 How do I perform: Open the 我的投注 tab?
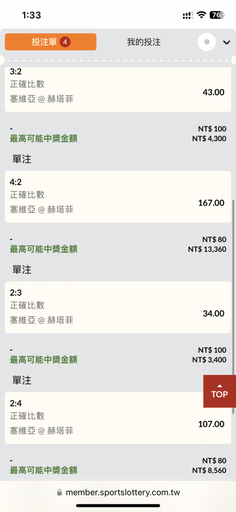pos(144,42)
